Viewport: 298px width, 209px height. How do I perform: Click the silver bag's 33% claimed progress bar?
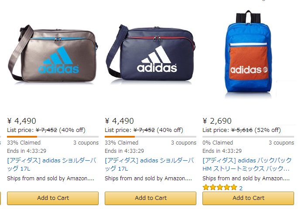tap(53, 137)
